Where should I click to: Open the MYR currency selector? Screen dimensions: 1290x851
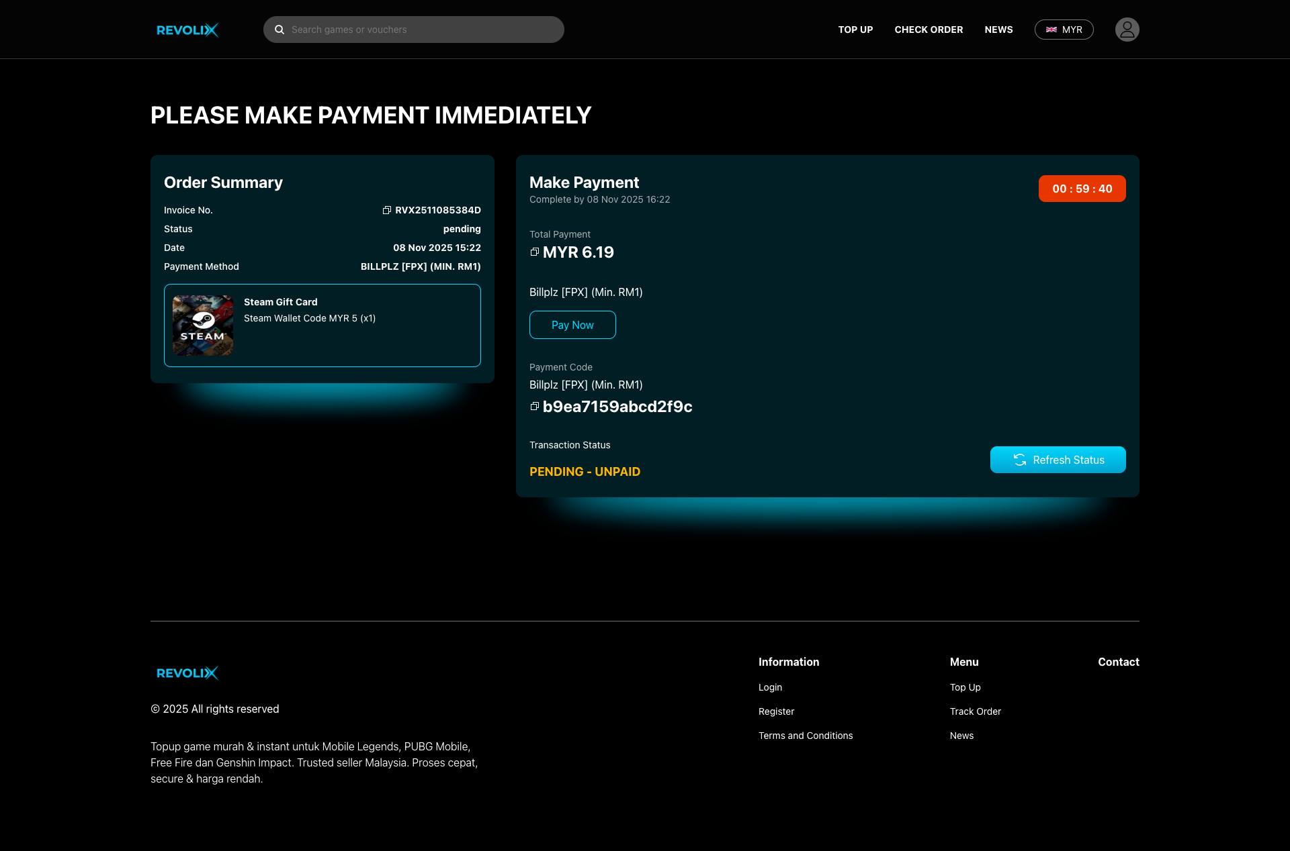click(x=1064, y=30)
